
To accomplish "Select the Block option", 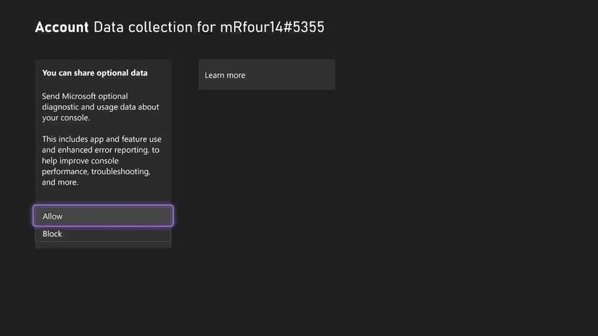I will pos(103,234).
